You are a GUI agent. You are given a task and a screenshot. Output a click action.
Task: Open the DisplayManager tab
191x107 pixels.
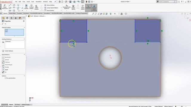coord(20,18)
